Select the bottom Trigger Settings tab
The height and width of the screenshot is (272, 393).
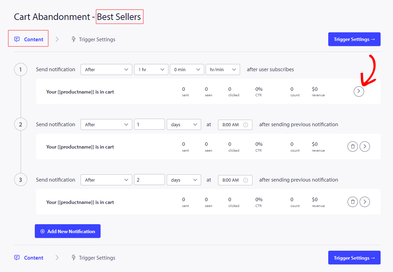[93, 258]
